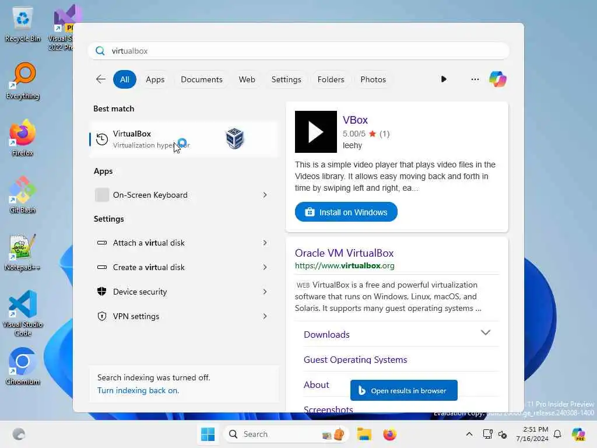
Task: Open the virtualbox.org URL link
Action: click(345, 265)
